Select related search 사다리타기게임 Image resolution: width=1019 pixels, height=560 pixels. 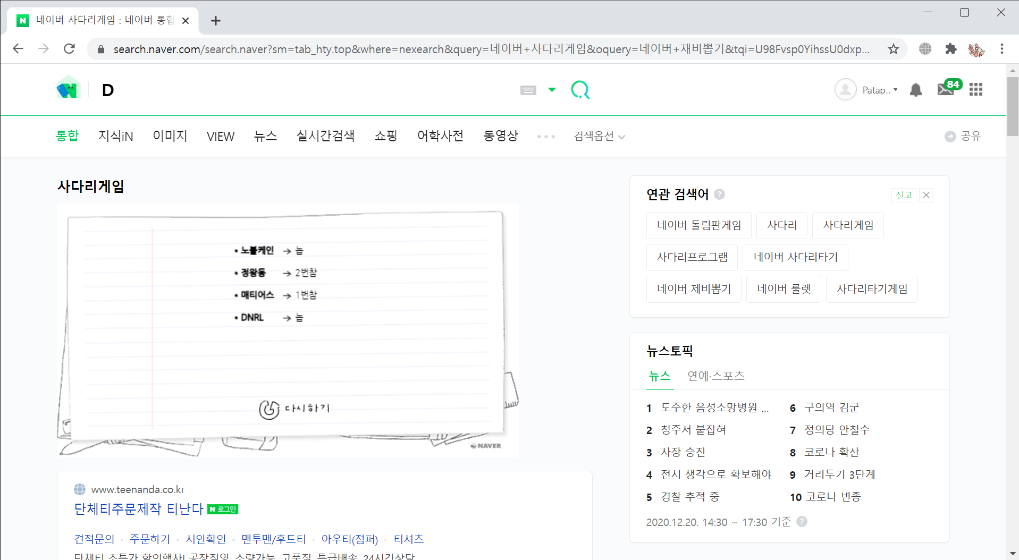click(x=872, y=289)
